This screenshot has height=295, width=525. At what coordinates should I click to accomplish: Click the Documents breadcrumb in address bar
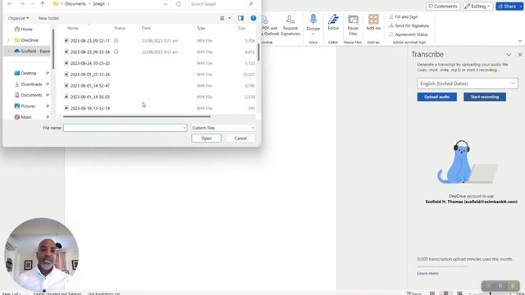[75, 4]
